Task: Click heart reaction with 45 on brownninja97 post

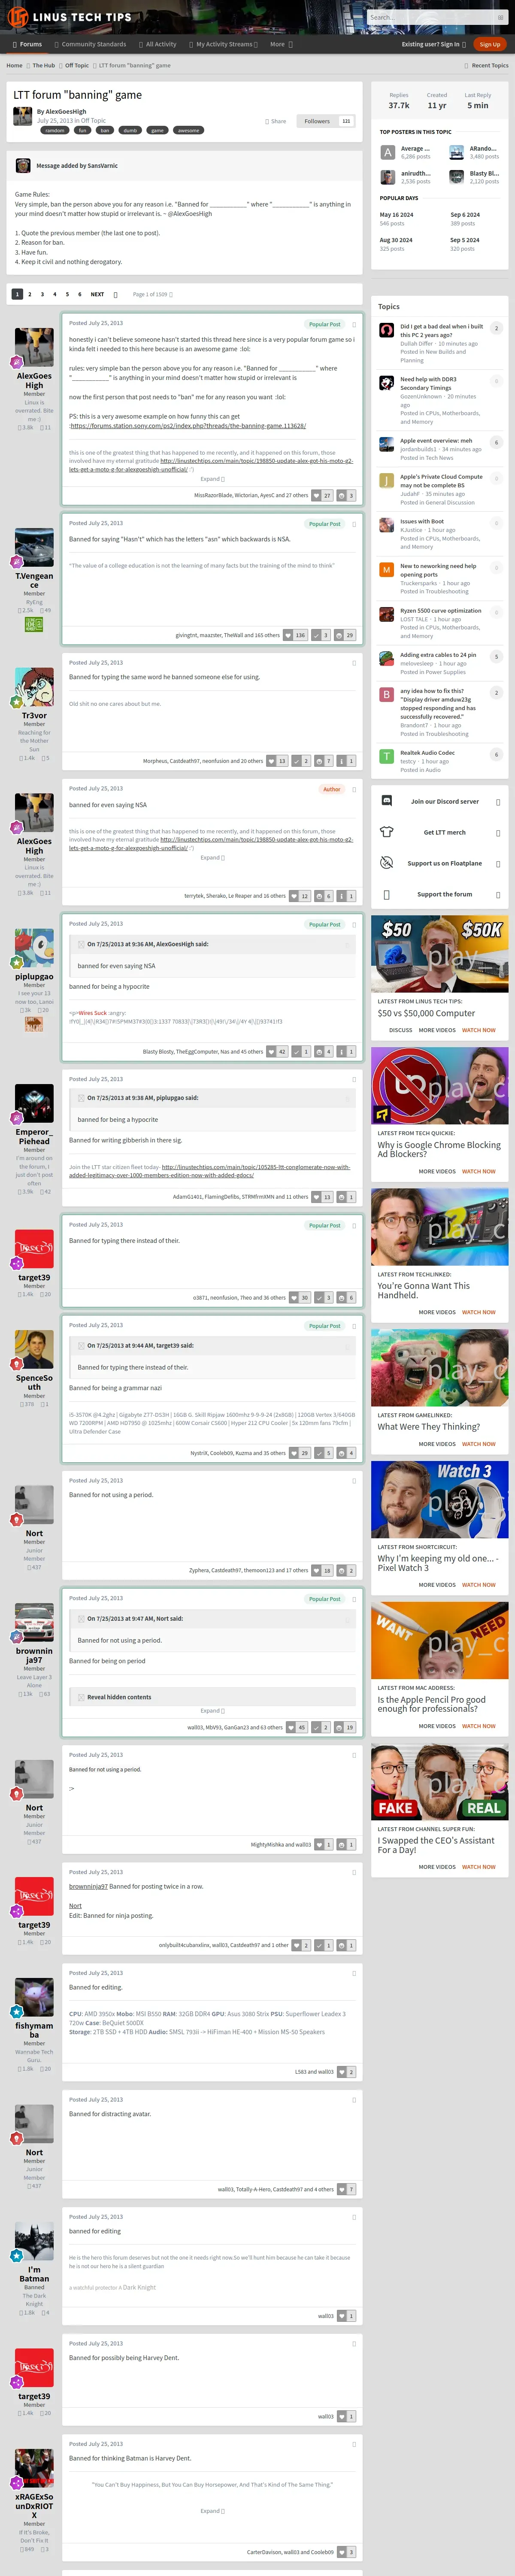Action: (298, 1727)
